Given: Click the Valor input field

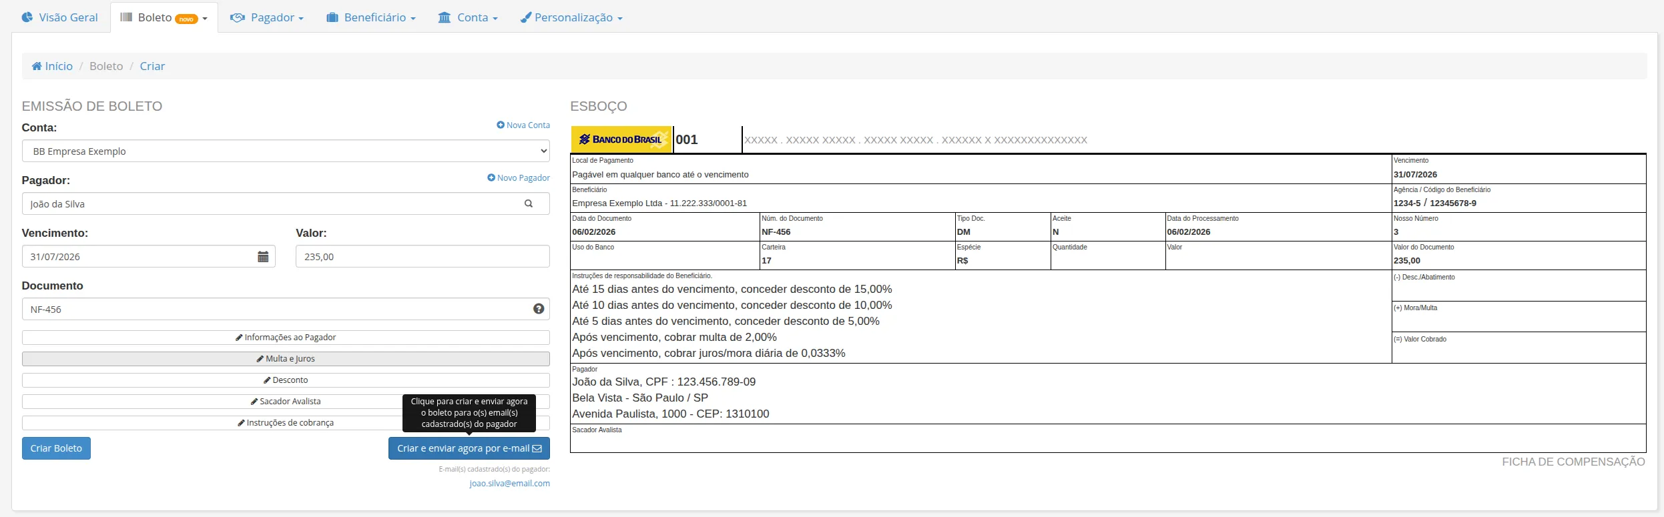Looking at the screenshot, I should tap(423, 256).
